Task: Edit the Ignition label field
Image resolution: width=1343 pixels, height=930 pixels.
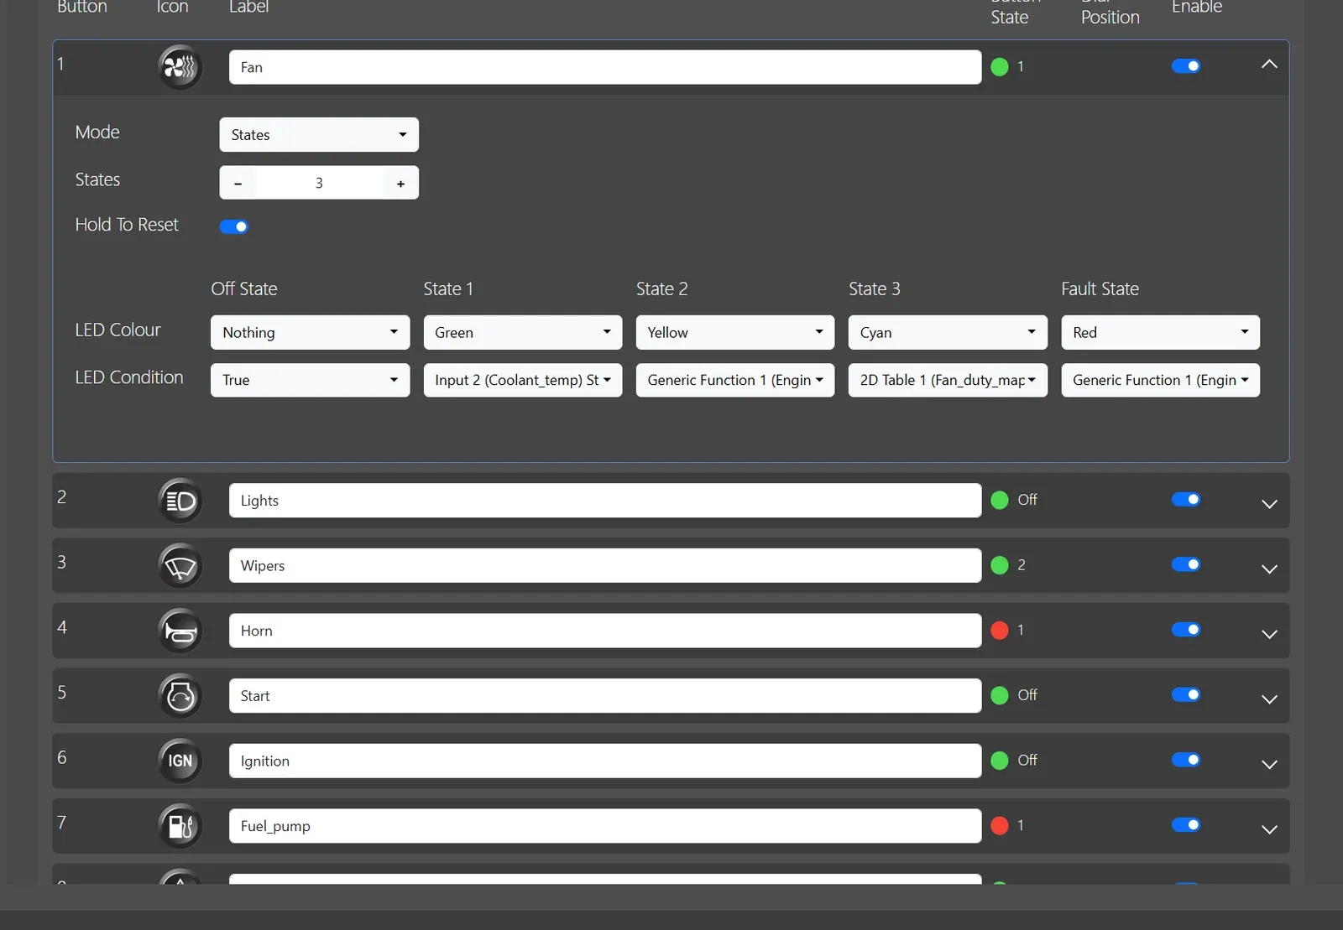Action: click(x=605, y=761)
